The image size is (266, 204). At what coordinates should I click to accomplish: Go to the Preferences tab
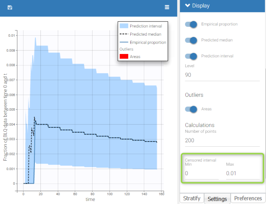point(248,198)
